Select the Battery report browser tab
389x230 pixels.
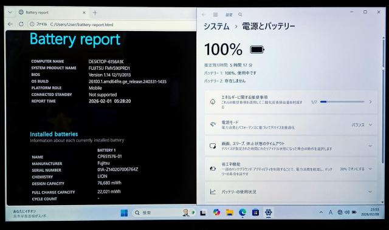52,12
